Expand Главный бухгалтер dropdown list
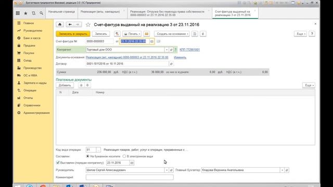Image resolution: width=333 pixels, height=187 pixels. (x=282, y=170)
